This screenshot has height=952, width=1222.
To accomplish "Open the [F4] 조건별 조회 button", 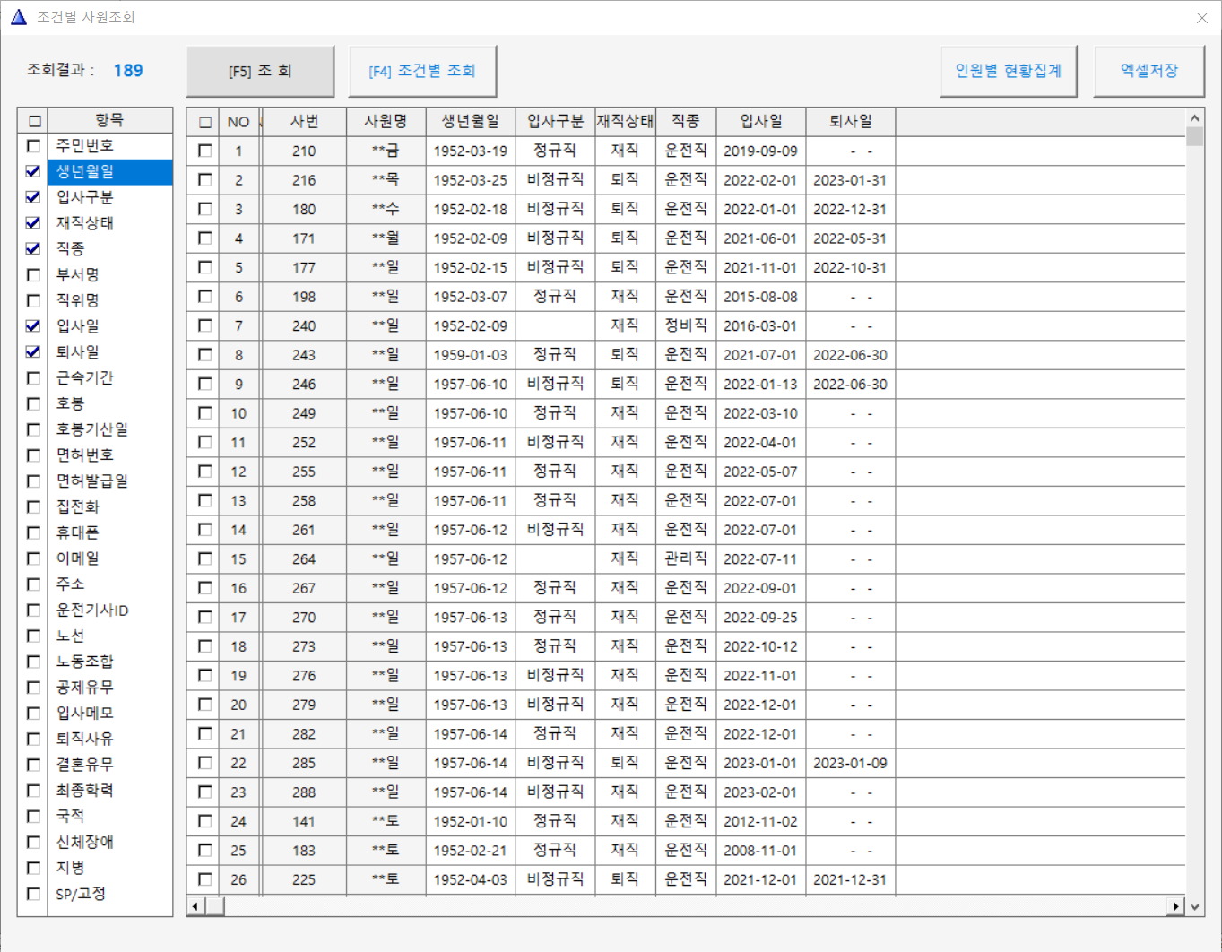I will (x=422, y=71).
